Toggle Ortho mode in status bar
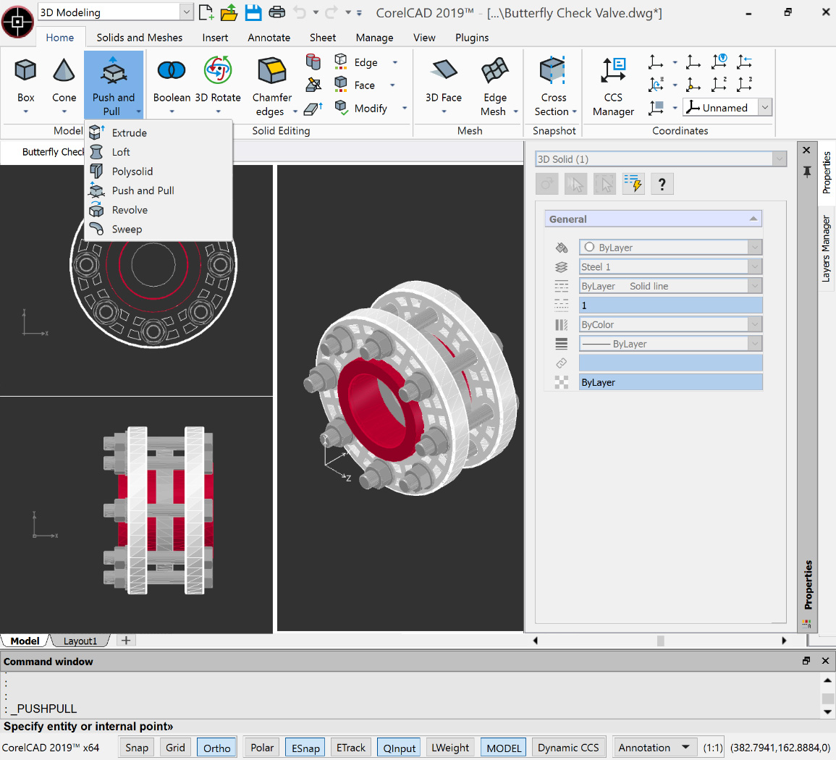The height and width of the screenshot is (760, 836). pyautogui.click(x=216, y=748)
